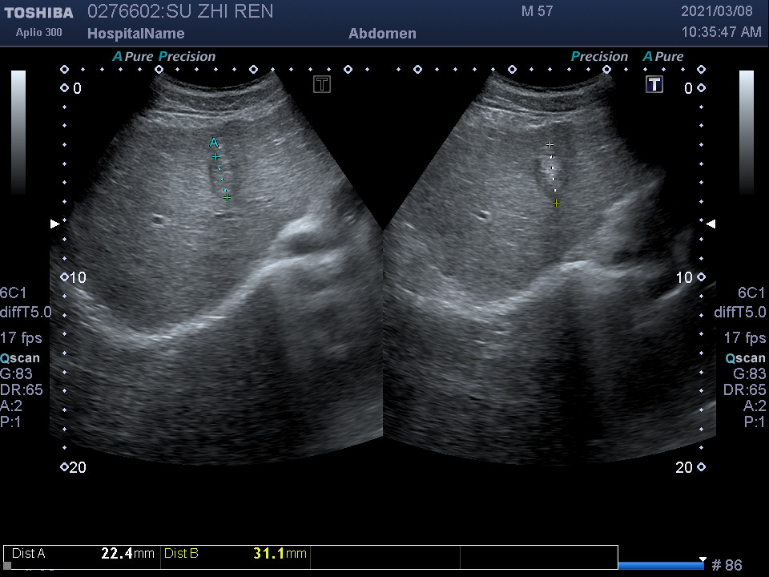Click the right focus position triangle marker
The height and width of the screenshot is (577, 769).
[x=710, y=224]
